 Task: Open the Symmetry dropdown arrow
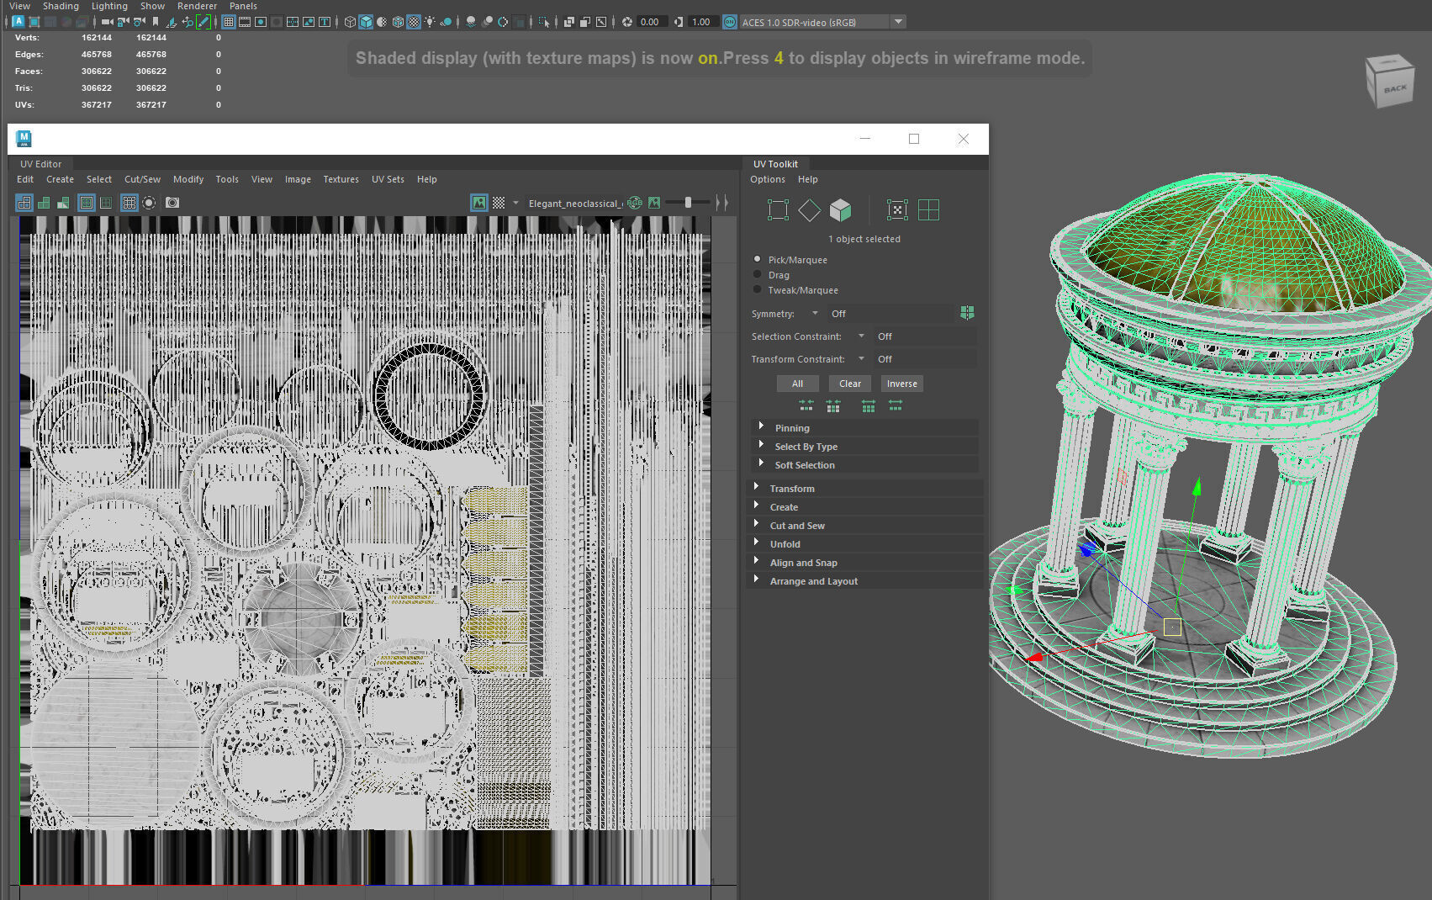(815, 314)
